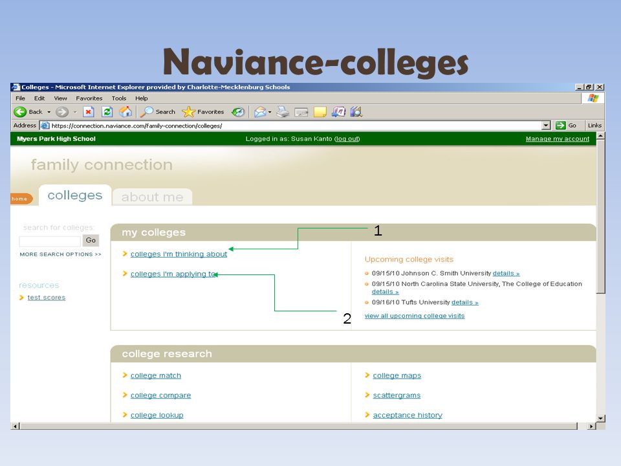
Task: Open the Back button history dropdown
Action: [x=49, y=112]
